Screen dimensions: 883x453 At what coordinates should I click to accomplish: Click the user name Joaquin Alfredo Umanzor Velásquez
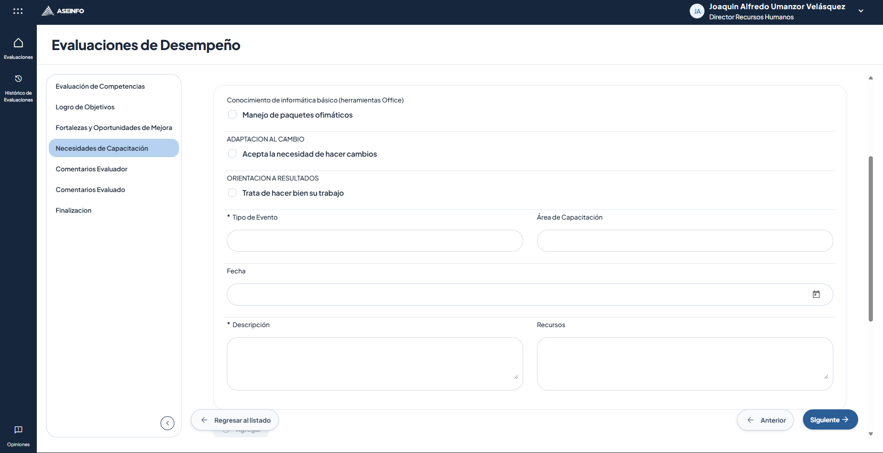click(x=777, y=6)
